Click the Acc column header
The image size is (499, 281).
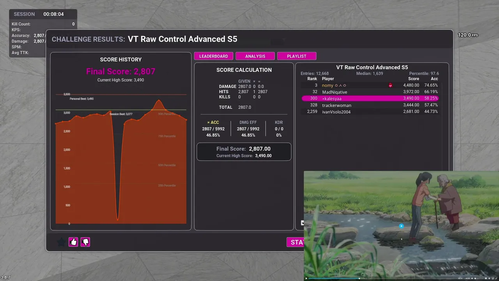[434, 79]
